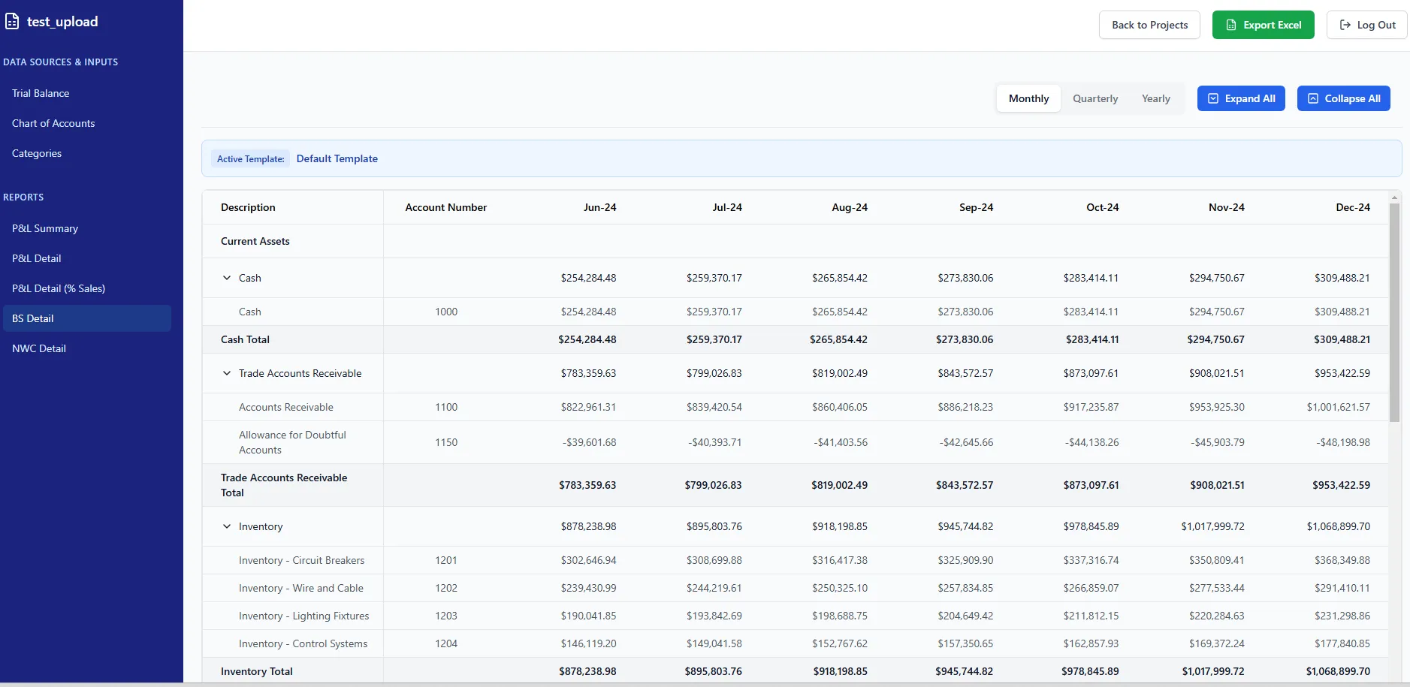Viewport: 1410px width, 687px height.
Task: Click Back to Projects button
Action: tap(1149, 25)
